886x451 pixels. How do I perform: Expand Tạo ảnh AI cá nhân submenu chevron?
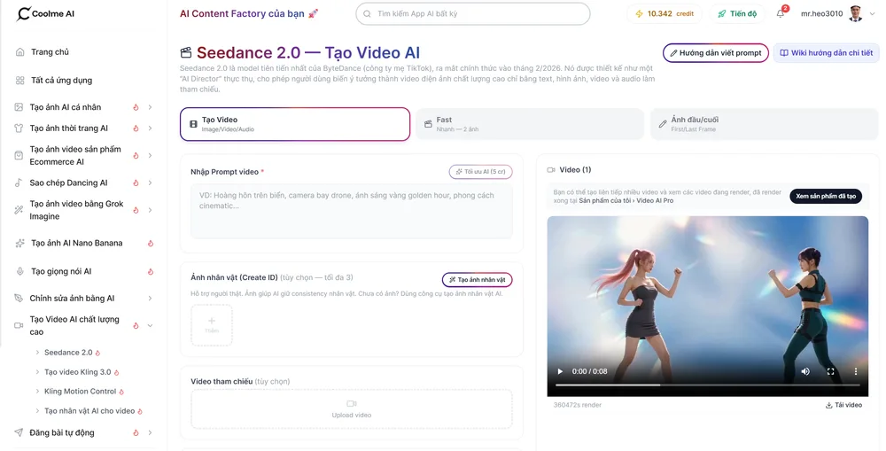(150, 107)
